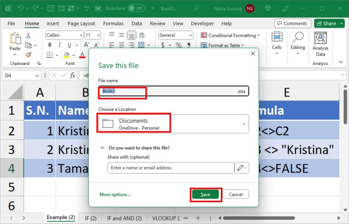Click the Share with email field
Image resolution: width=349 pixels, height=224 pixels.
click(x=171, y=168)
